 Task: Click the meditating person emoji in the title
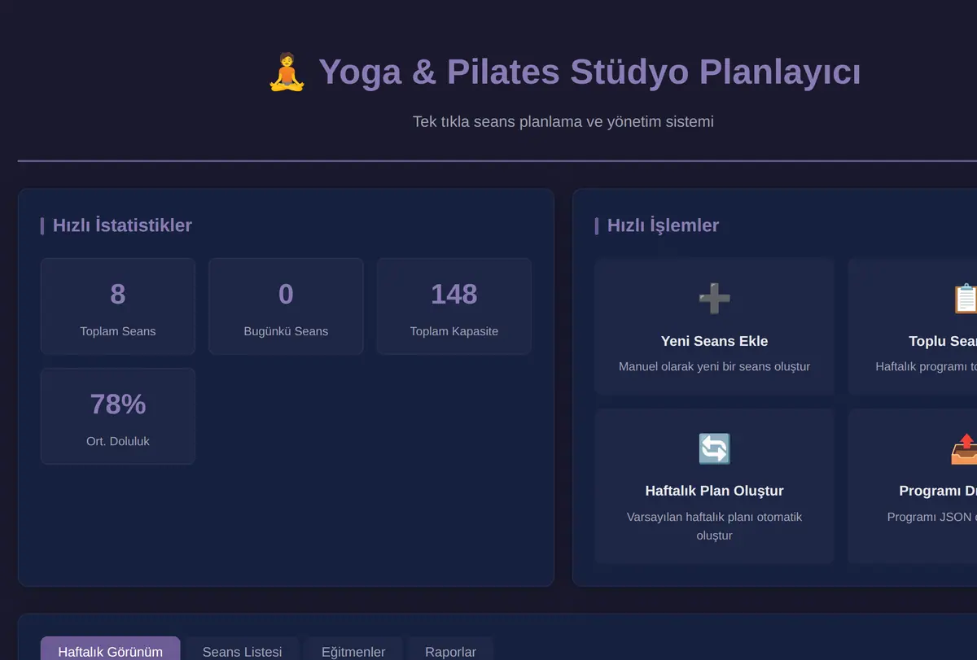pos(287,72)
